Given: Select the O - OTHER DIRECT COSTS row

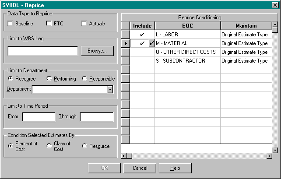Looking at the screenshot, I should click(x=187, y=52).
